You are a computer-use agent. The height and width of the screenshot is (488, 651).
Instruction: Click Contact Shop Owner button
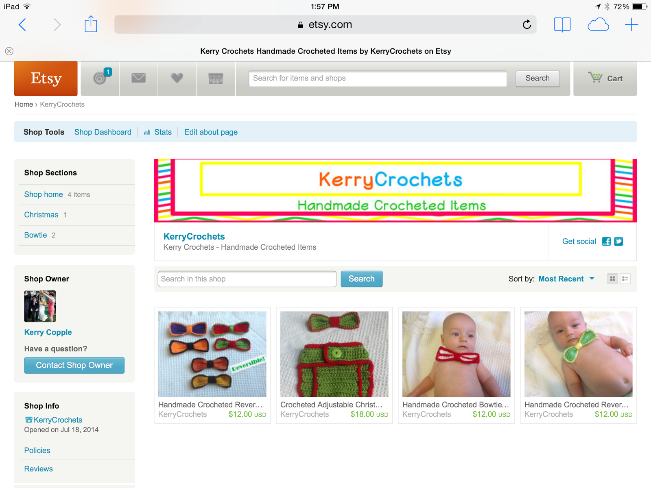[74, 365]
